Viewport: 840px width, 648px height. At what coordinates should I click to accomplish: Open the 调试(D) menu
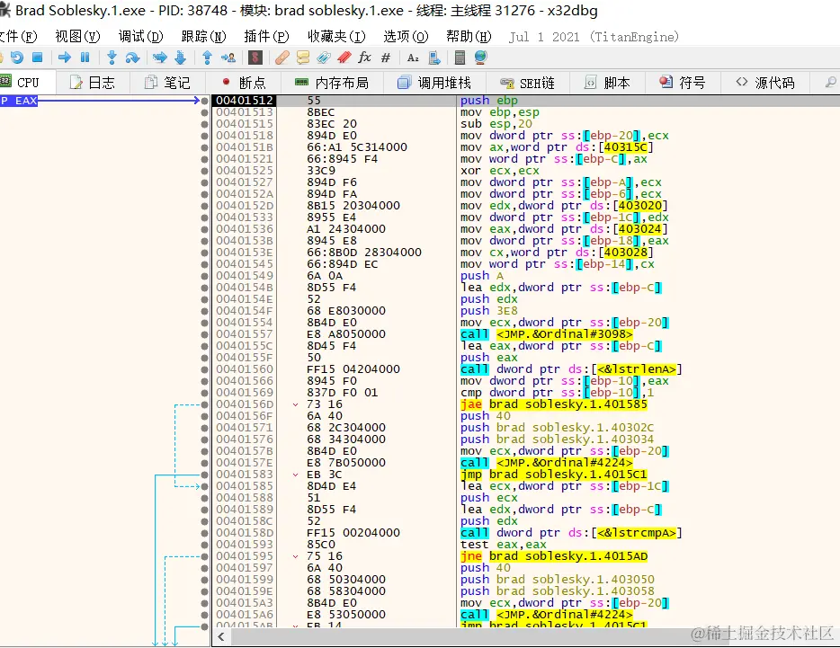(x=141, y=37)
